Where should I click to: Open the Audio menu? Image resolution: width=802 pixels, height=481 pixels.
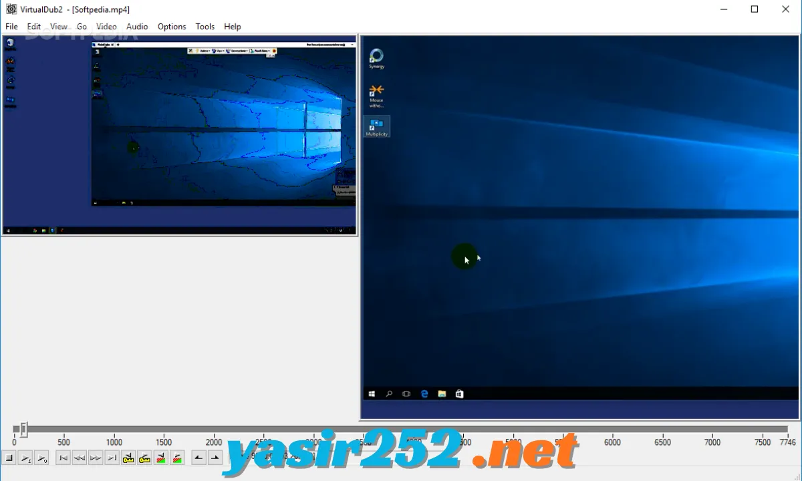tap(137, 27)
